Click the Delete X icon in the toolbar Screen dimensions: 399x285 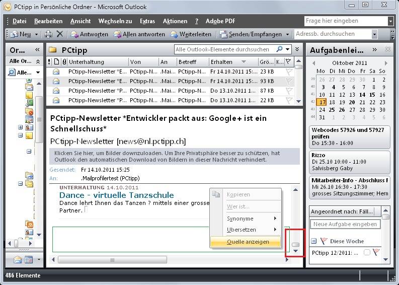coord(60,34)
